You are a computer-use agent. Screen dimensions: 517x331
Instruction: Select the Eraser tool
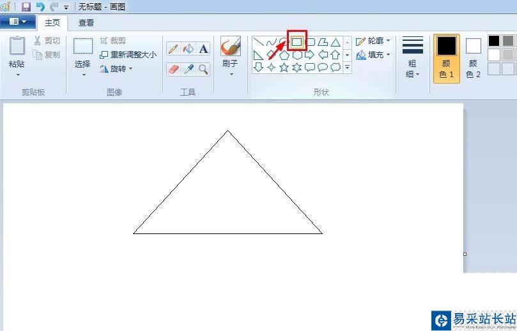[173, 69]
